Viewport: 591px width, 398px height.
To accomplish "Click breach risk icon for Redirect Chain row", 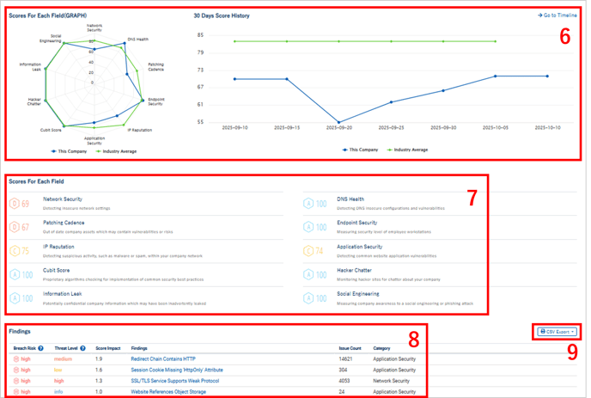I will point(16,358).
